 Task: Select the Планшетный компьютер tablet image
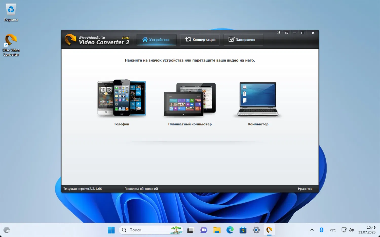click(x=190, y=99)
